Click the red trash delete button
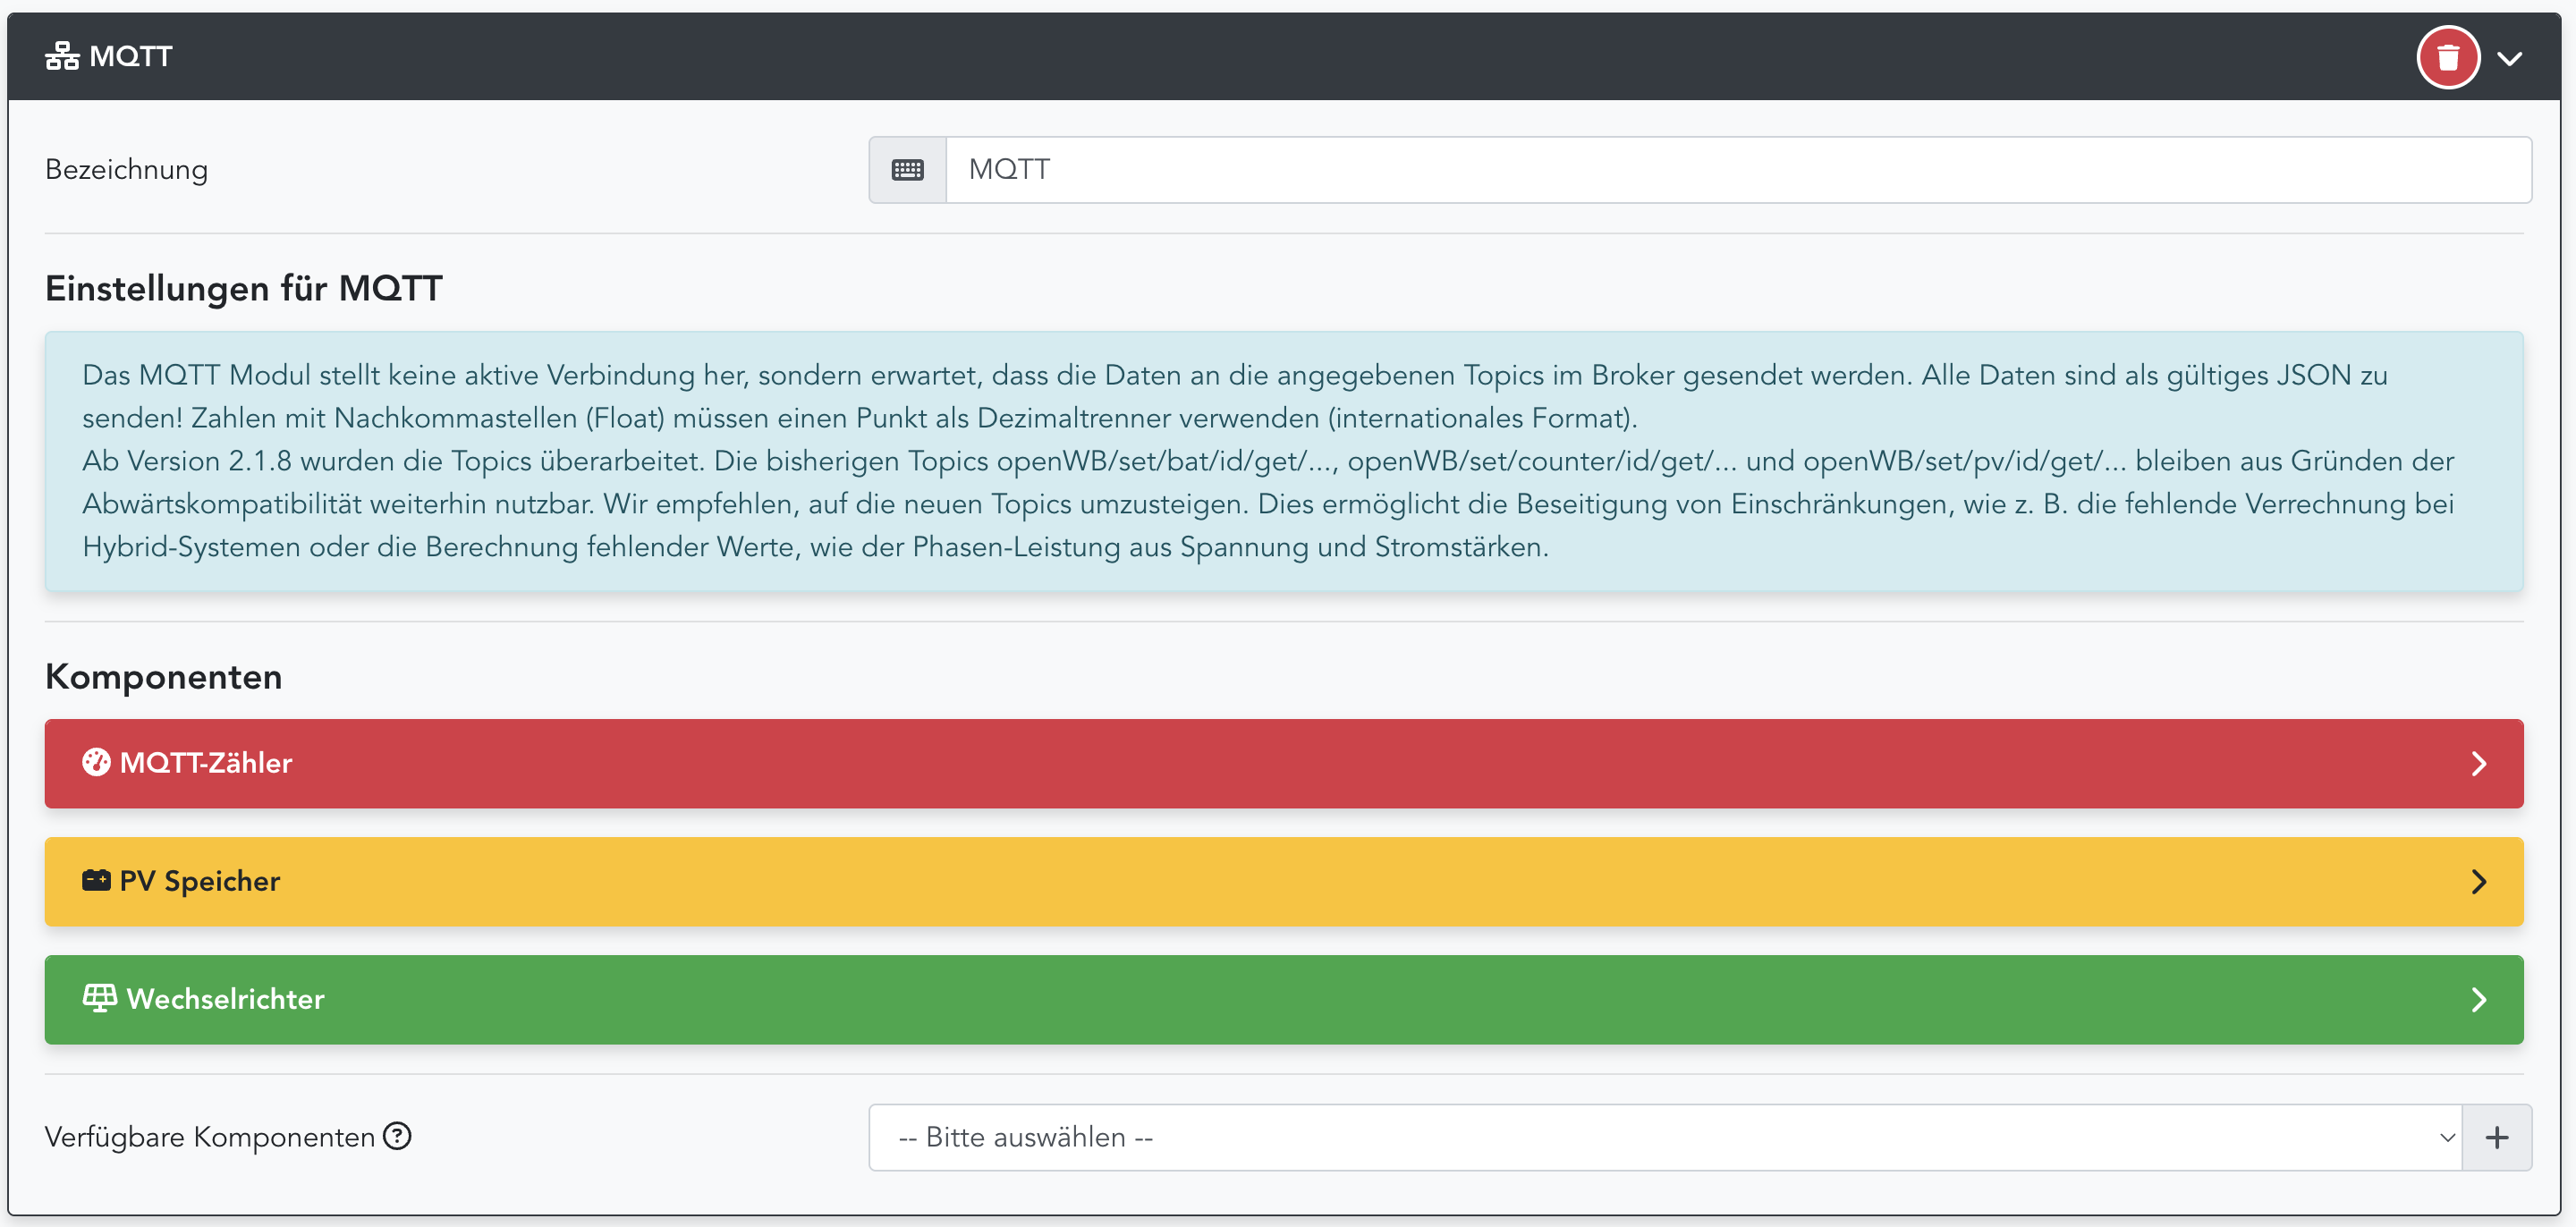 [2447, 58]
